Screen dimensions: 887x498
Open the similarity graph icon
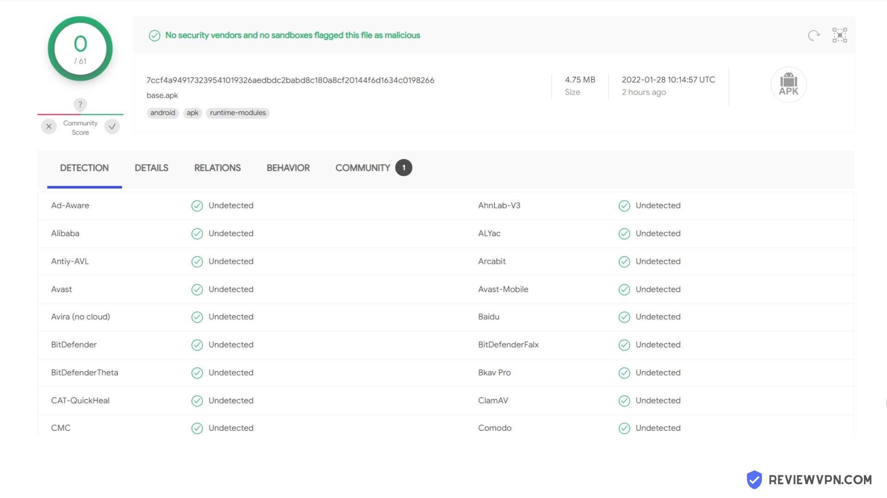(x=839, y=36)
